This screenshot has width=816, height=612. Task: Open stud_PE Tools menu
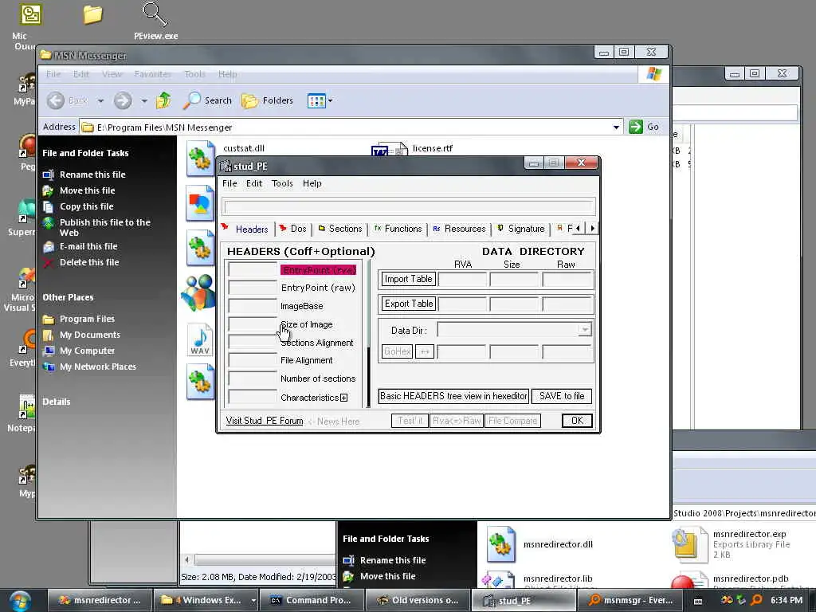click(282, 183)
